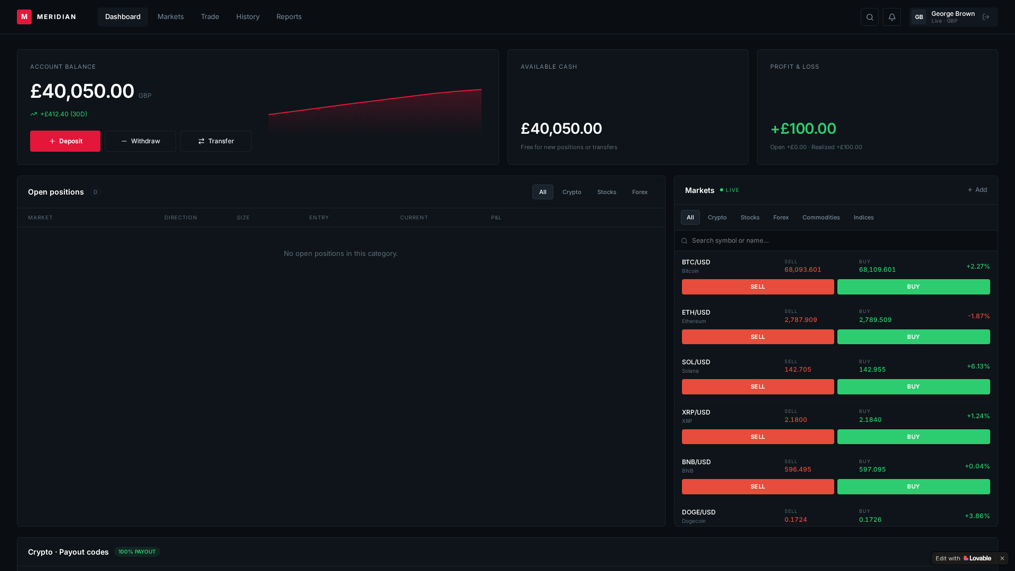The width and height of the screenshot is (1015, 571).
Task: Add a market with the Add button
Action: 977,190
